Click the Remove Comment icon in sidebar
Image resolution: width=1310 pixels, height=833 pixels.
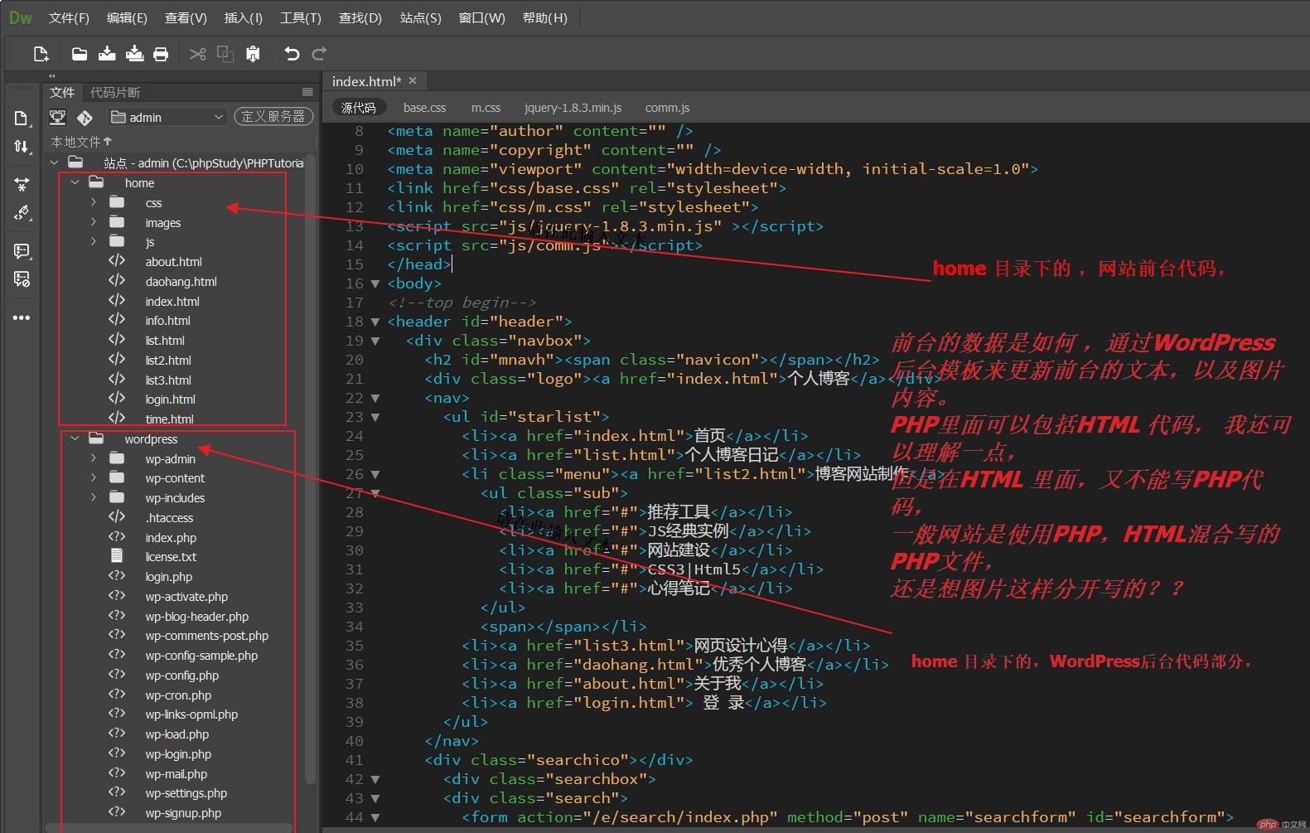(22, 278)
